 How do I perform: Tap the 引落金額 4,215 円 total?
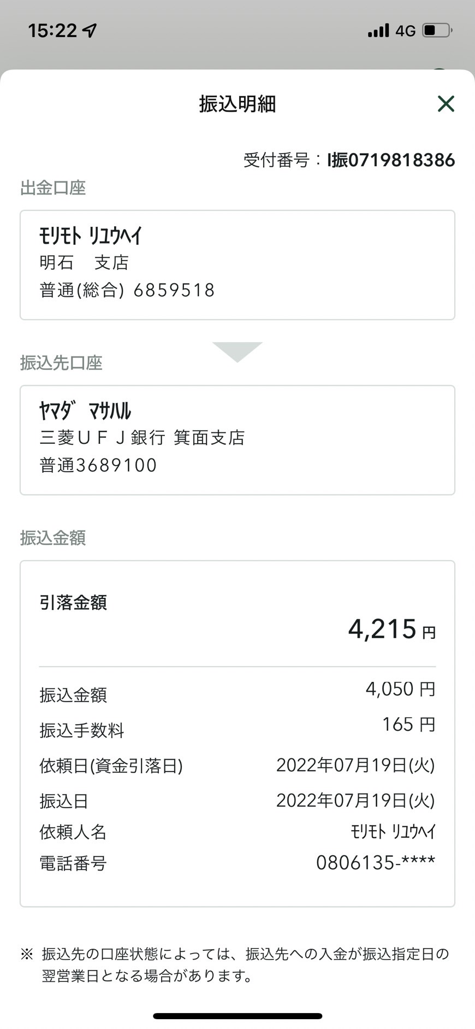tap(392, 629)
